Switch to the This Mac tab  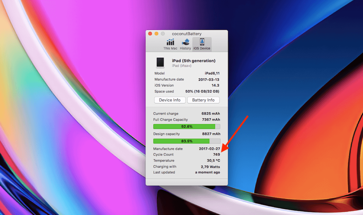click(x=171, y=44)
